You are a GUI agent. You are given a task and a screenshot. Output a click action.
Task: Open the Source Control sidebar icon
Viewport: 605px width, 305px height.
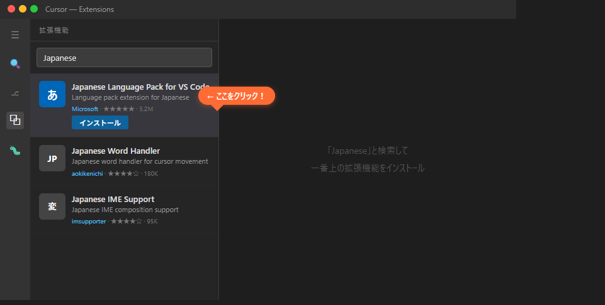15,93
